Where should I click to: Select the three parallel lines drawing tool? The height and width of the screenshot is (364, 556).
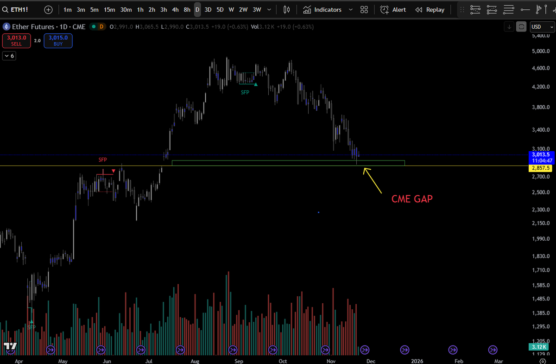(x=509, y=9)
